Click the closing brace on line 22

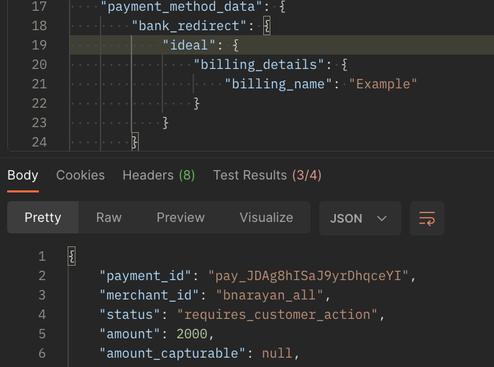196,103
